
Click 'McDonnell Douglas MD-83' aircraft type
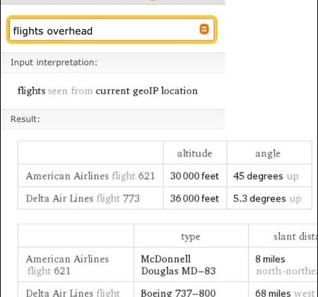pyautogui.click(x=178, y=265)
